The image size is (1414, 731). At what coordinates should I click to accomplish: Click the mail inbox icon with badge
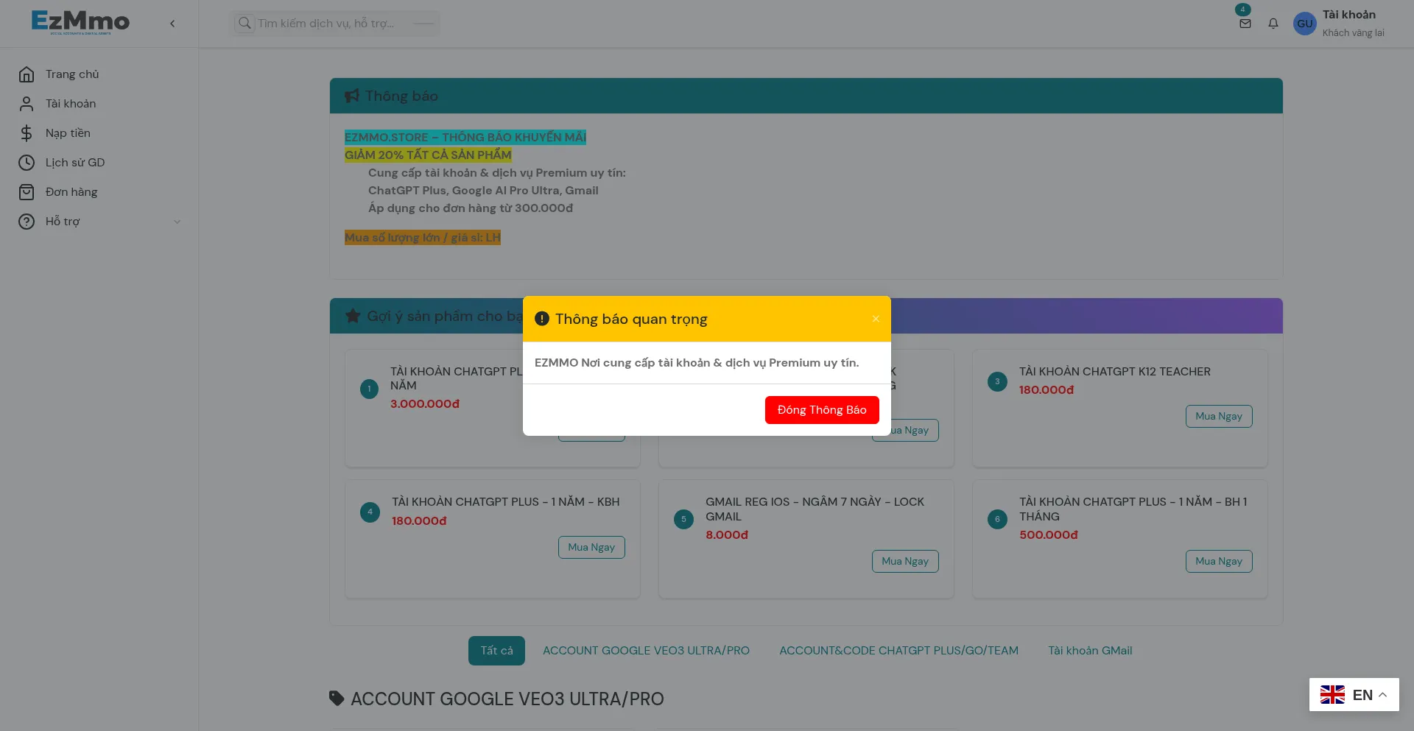pyautogui.click(x=1245, y=24)
